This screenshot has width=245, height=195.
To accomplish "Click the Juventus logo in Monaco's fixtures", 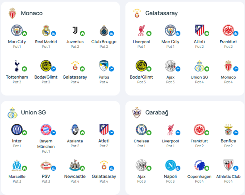I will coord(75,31).
